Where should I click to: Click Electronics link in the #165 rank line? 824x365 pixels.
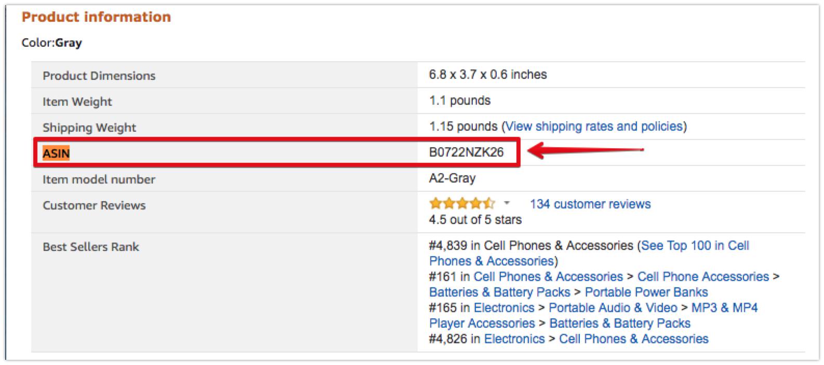click(x=503, y=308)
